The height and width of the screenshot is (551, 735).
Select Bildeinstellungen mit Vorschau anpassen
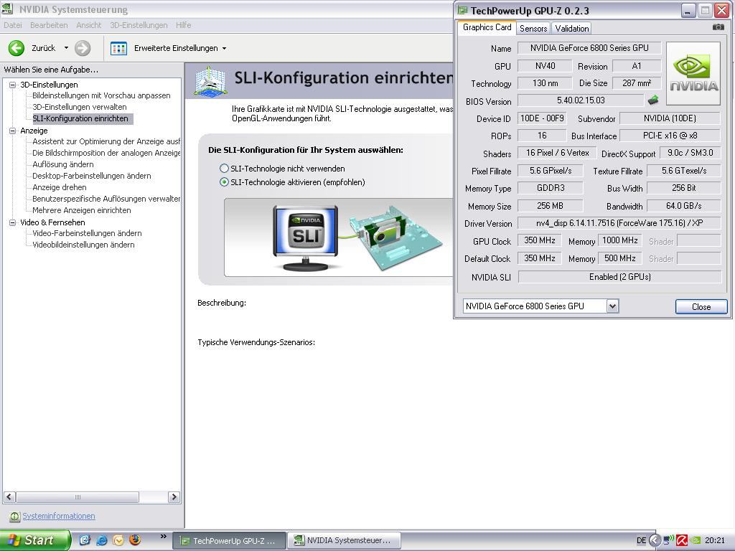(101, 95)
